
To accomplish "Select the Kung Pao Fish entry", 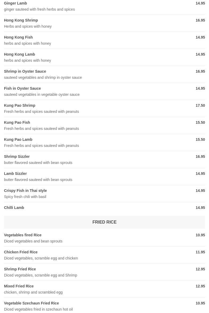I will (x=17, y=122).
